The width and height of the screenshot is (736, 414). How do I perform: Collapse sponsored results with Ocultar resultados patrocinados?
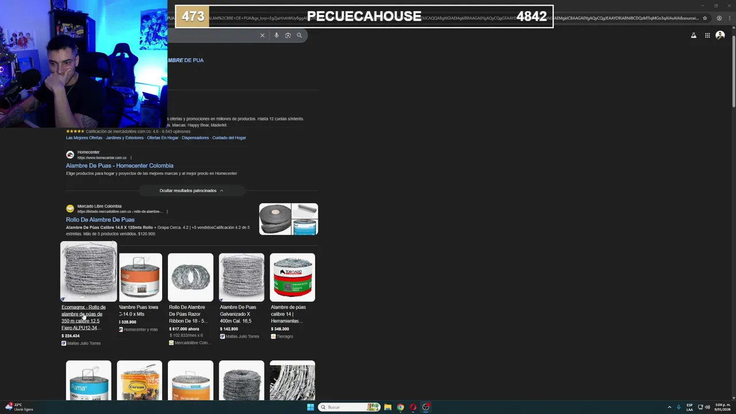(191, 190)
